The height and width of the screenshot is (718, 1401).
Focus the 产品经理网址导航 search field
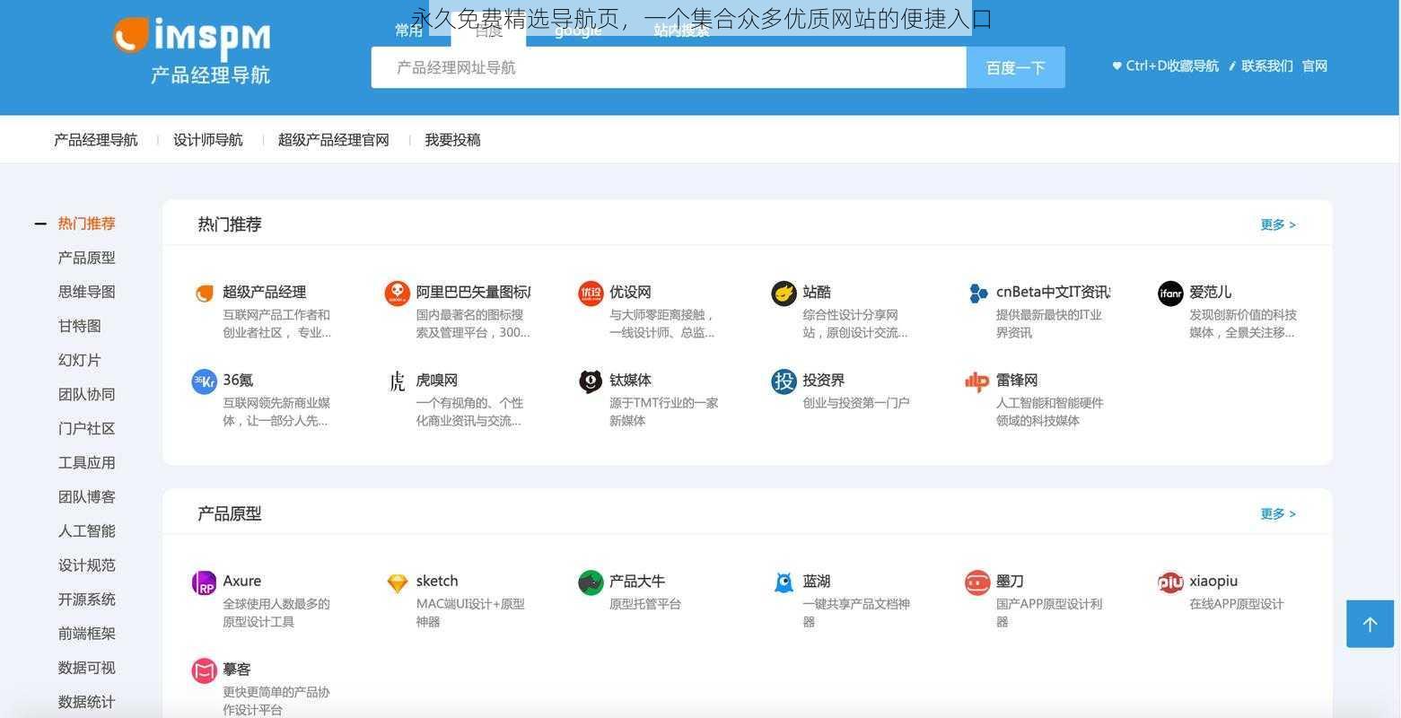[x=669, y=67]
